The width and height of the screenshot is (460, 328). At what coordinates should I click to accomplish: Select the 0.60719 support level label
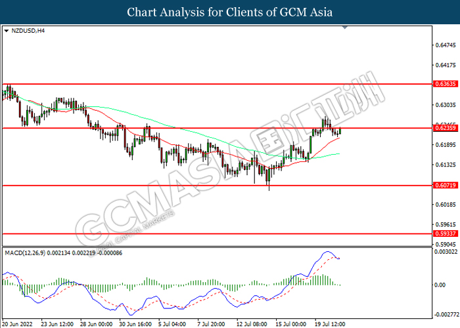coord(446,185)
